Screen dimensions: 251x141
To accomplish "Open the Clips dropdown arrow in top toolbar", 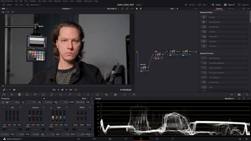I will tap(207, 5).
